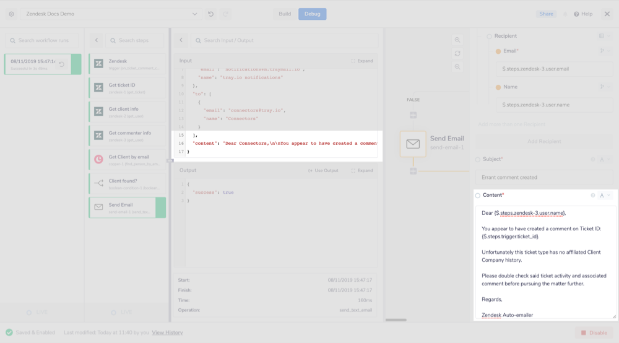This screenshot has height=343, width=619.
Task: Open the Content field type dropdown
Action: pyautogui.click(x=605, y=196)
